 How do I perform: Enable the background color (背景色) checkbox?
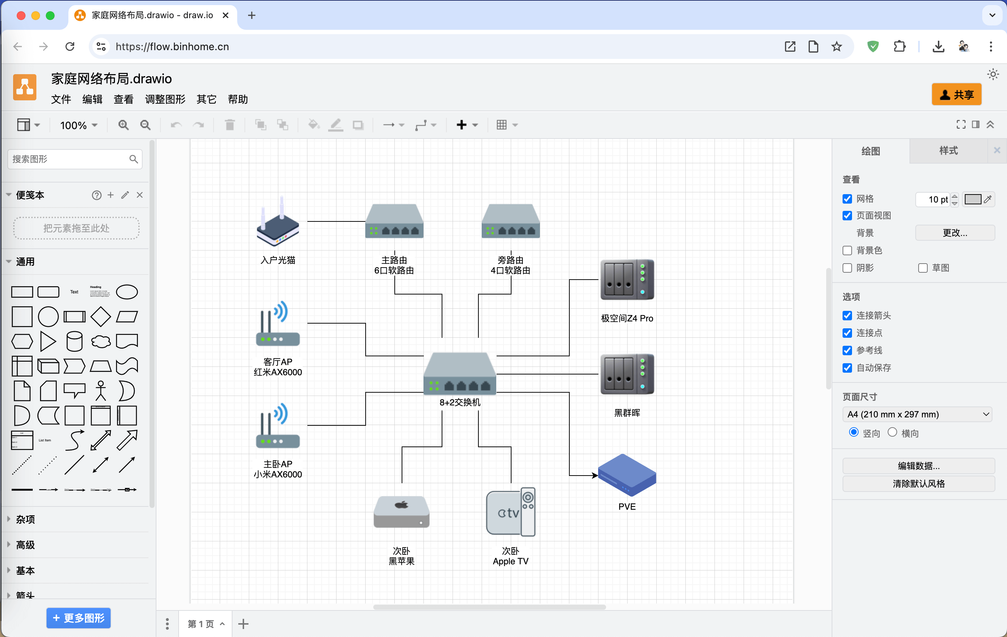point(847,251)
